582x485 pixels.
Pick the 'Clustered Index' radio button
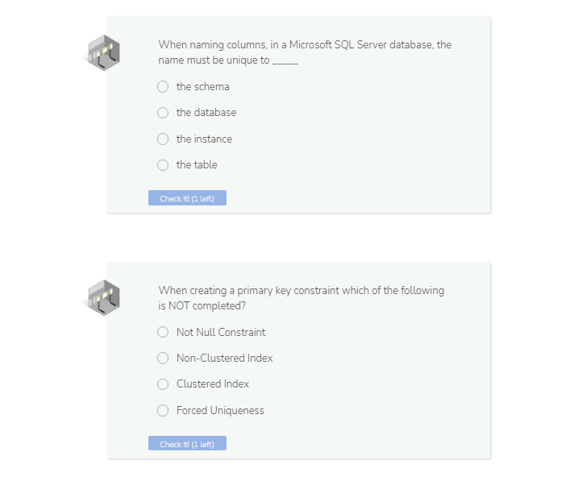pos(163,384)
